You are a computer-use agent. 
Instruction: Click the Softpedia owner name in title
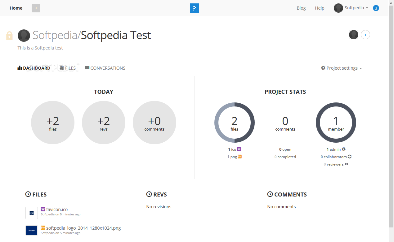(x=55, y=35)
